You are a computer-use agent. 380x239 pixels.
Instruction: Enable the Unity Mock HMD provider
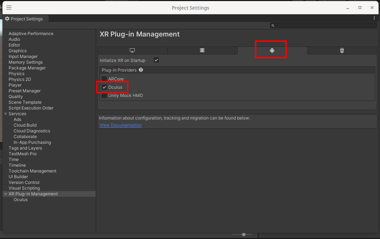coord(104,96)
